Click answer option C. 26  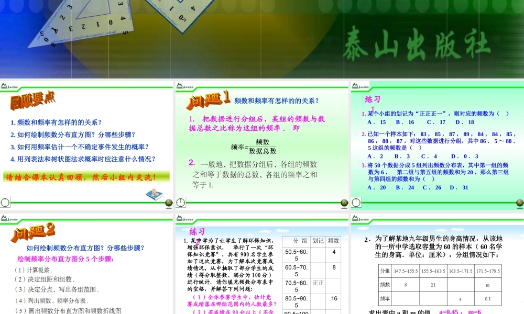pyautogui.click(x=432, y=187)
